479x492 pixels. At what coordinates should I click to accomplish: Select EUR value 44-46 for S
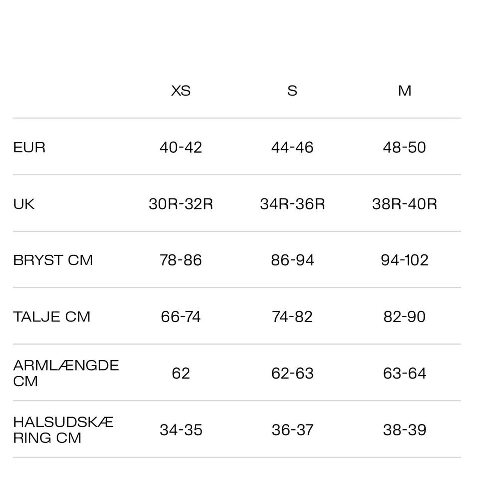292,148
